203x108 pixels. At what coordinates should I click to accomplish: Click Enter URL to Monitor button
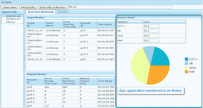click(x=53, y=7)
